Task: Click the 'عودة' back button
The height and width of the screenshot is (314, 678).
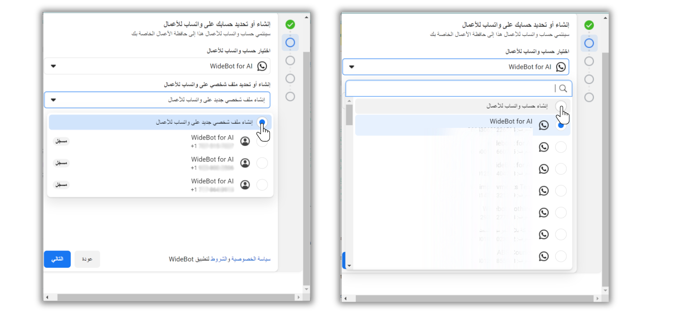Action: 87,259
